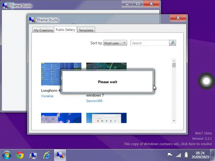The image size is (215, 161).
Task: Click the background Theme Studio title icon
Action: pos(5,6)
